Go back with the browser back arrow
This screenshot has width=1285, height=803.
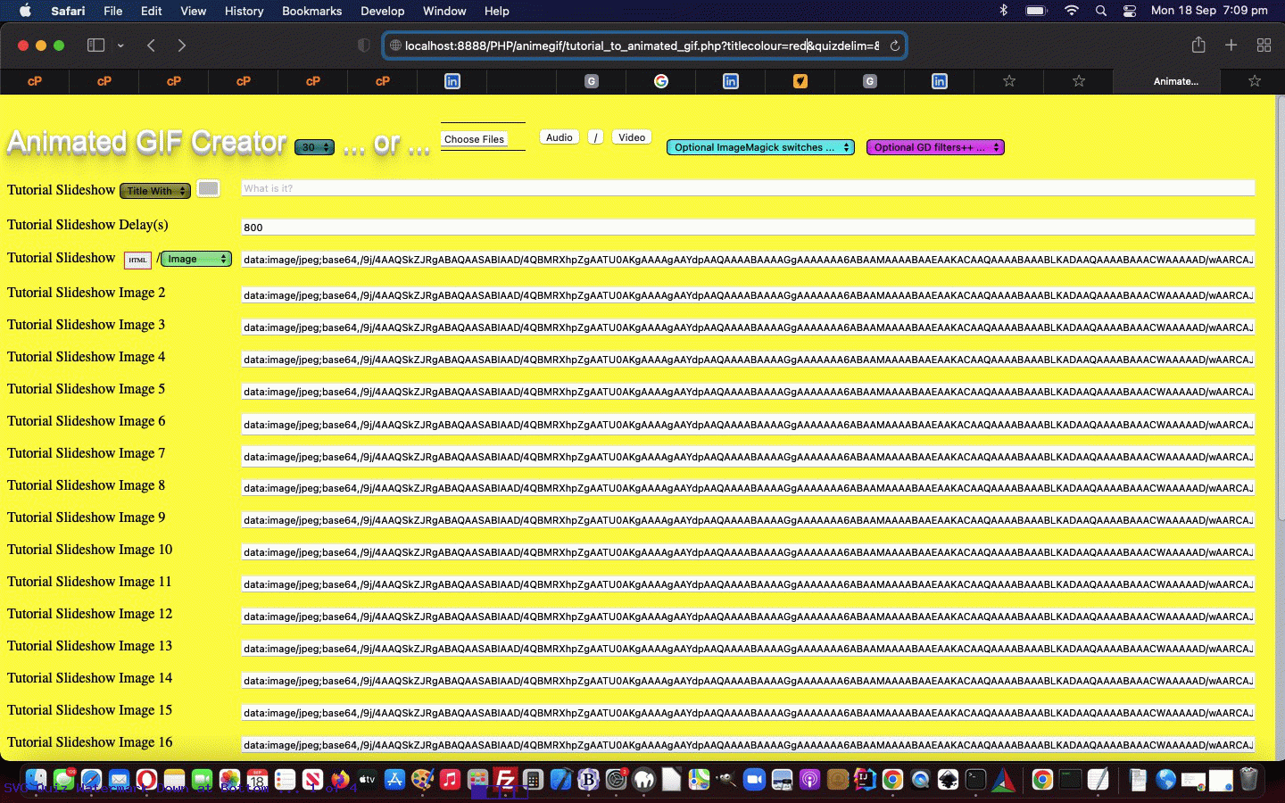151,46
